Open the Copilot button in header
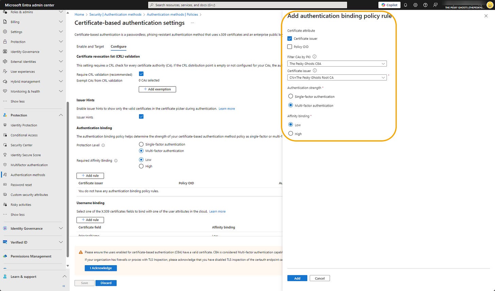 tap(389, 5)
